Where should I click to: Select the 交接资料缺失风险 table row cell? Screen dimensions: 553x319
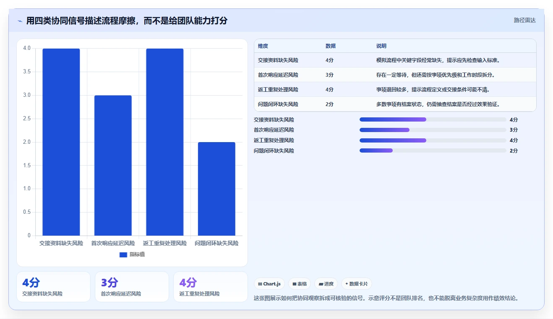pyautogui.click(x=278, y=60)
